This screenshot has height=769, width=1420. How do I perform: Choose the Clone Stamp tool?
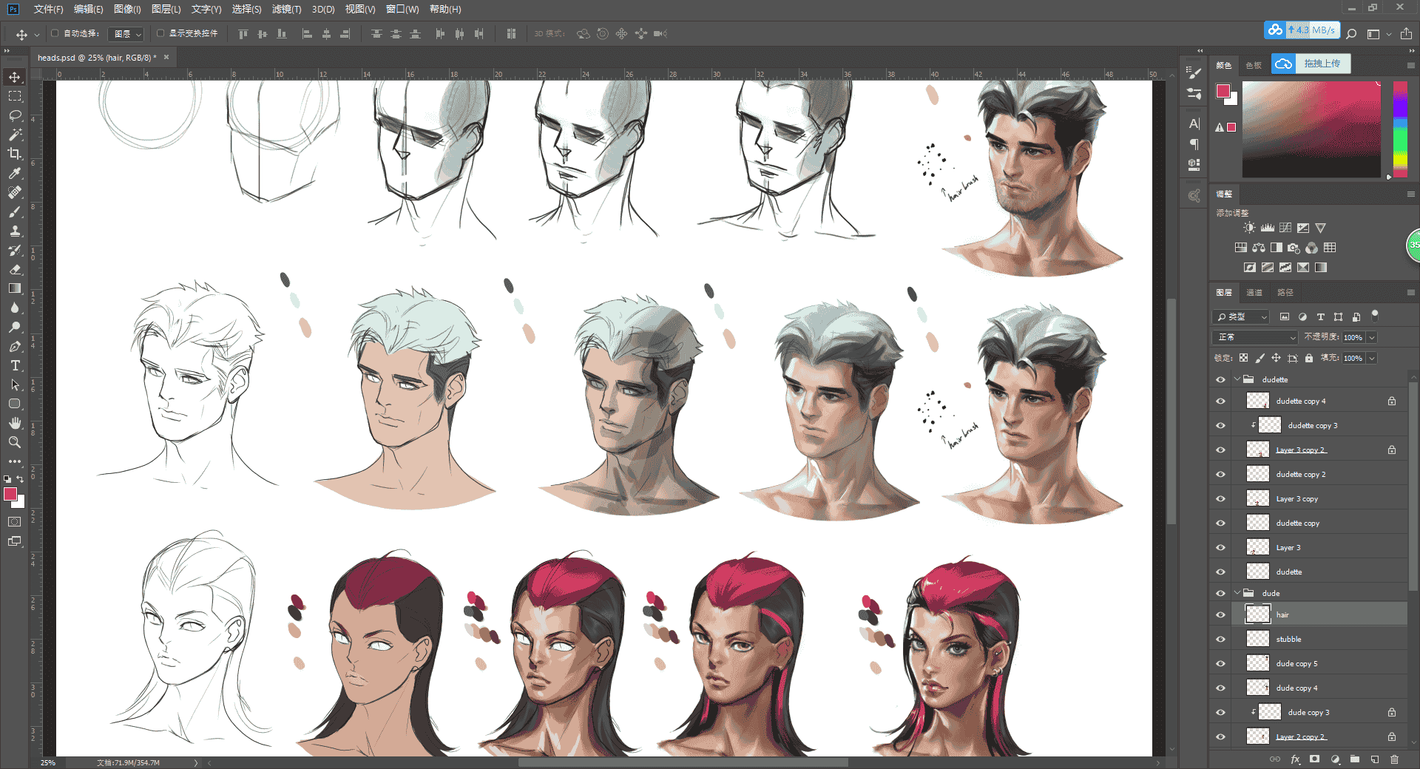point(15,231)
